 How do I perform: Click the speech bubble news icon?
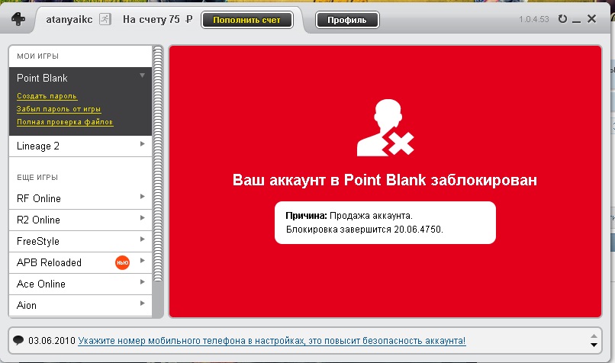18,340
